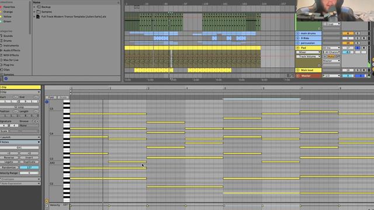374x210 pixels.
Task: Open the Mixer device chooser on the Pad track
Action: point(309,52)
